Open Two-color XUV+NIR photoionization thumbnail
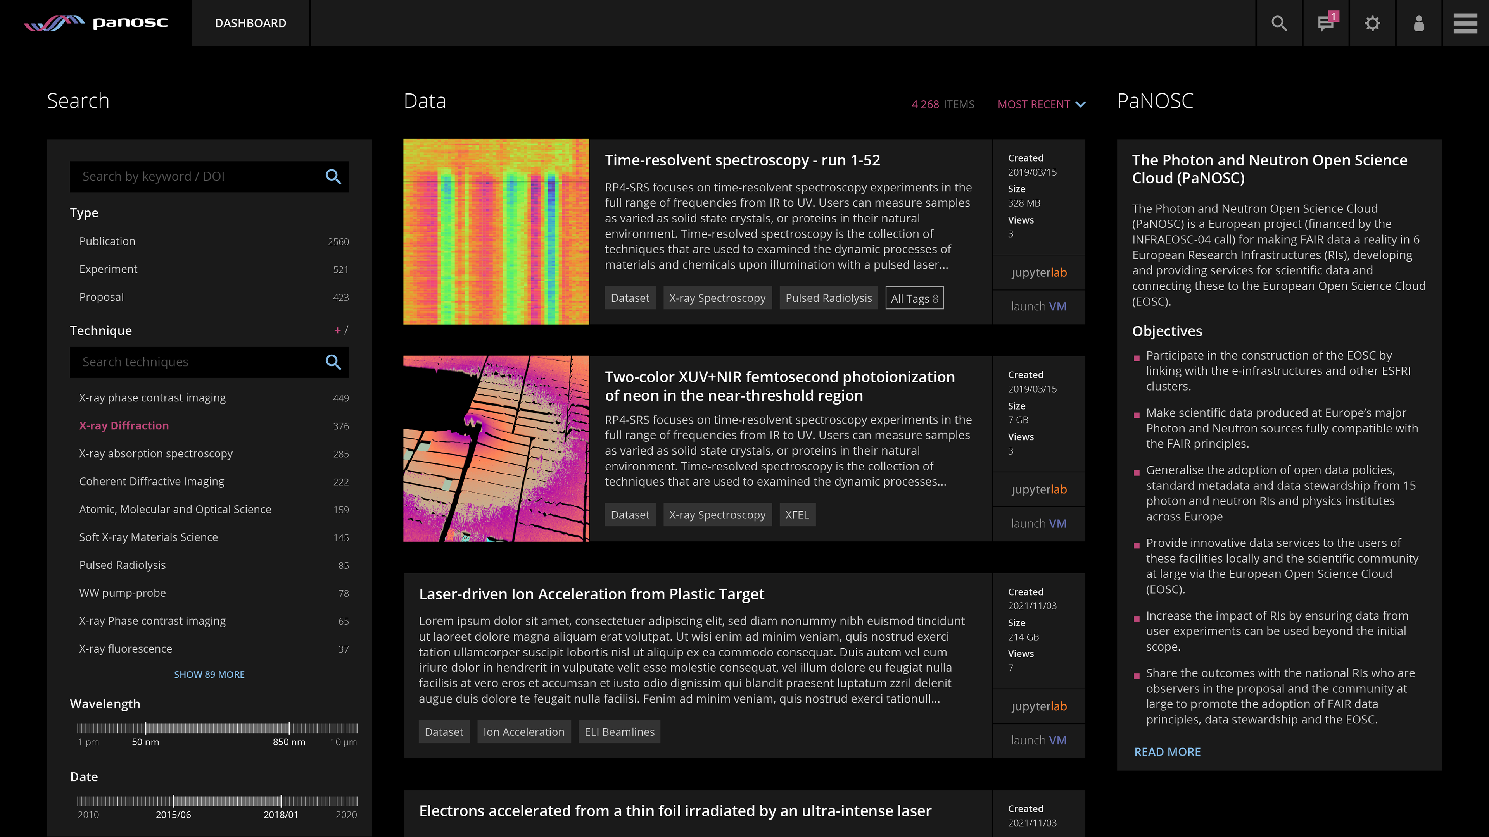 point(496,449)
